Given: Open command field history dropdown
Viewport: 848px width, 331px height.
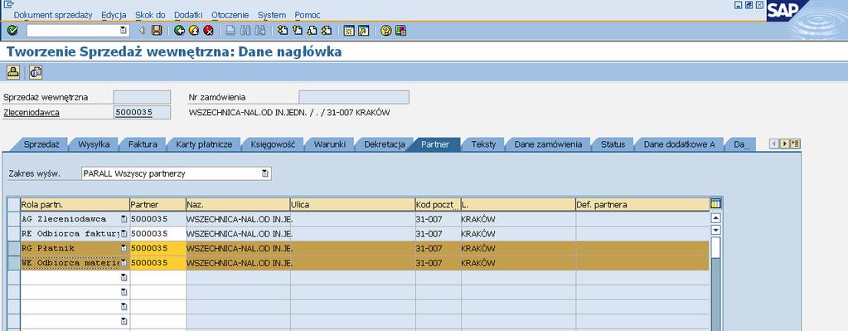Looking at the screenshot, I should coord(124,31).
